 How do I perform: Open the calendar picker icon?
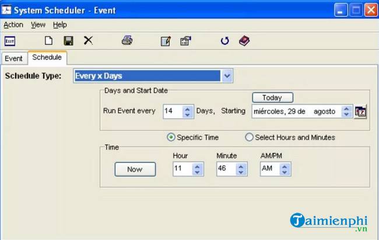(360, 112)
